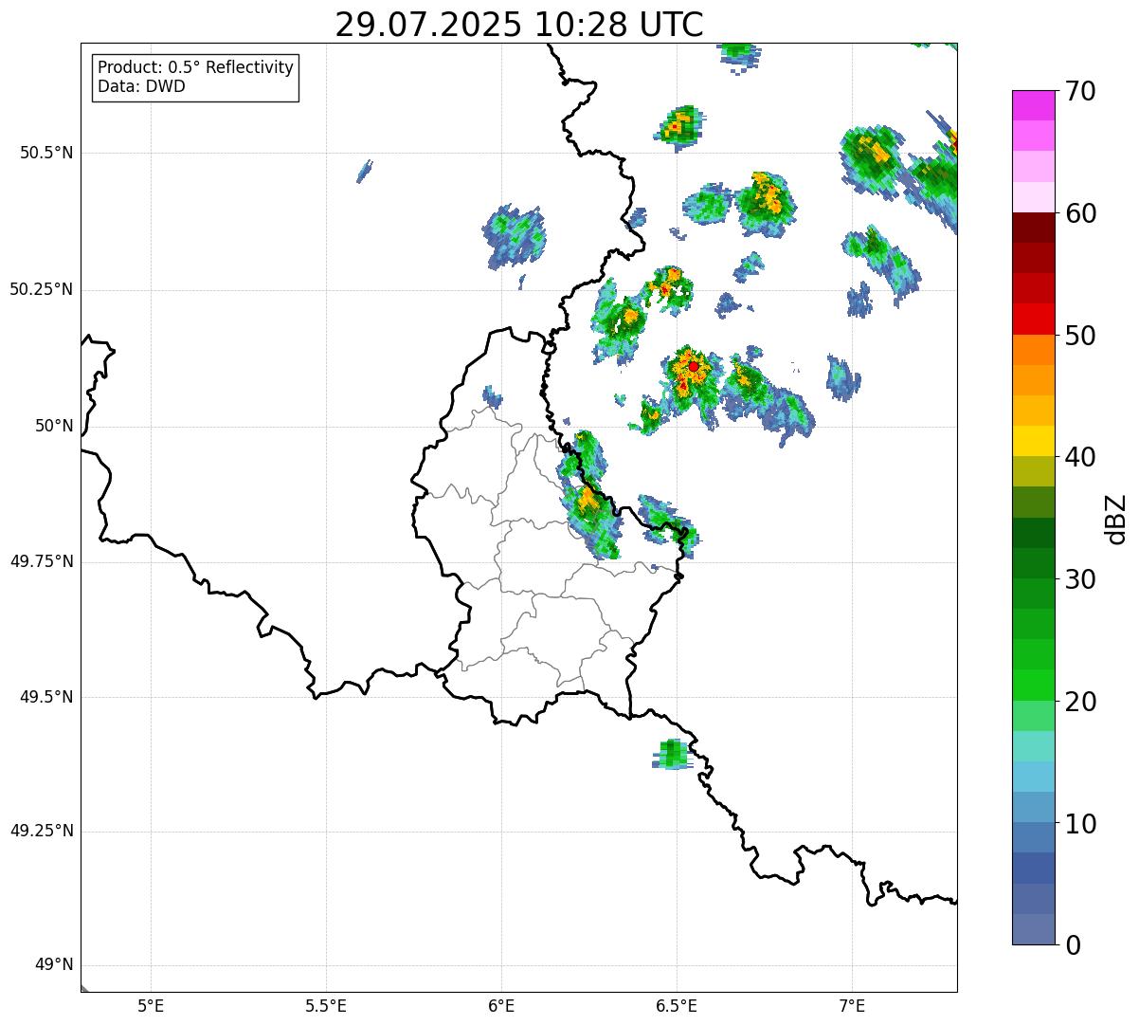Click the colorbar tick label 20
Screen dimensions: 1139x1025
coord(1080,702)
